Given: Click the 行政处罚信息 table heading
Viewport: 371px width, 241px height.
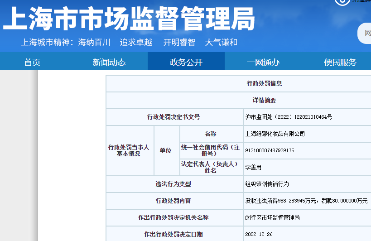Looking at the screenshot, I should [264, 84].
